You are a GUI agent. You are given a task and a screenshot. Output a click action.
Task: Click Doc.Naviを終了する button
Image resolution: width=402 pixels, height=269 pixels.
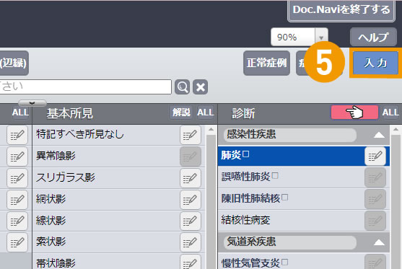point(341,10)
